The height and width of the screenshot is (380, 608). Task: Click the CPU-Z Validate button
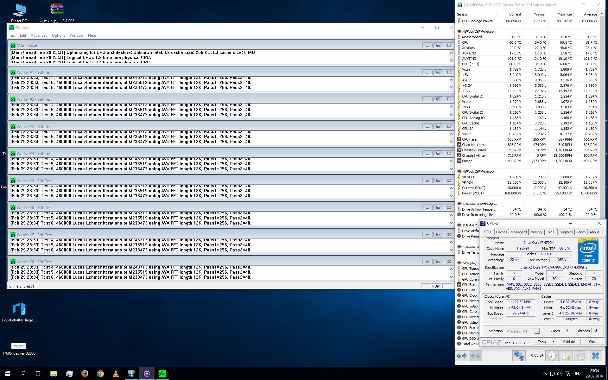click(568, 342)
